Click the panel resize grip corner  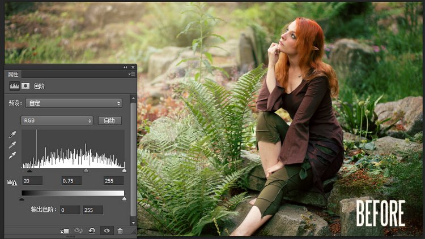point(134,231)
